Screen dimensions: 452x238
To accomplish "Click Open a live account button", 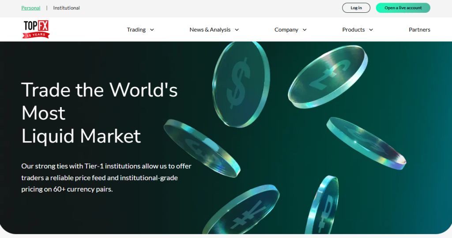I will coord(403,8).
